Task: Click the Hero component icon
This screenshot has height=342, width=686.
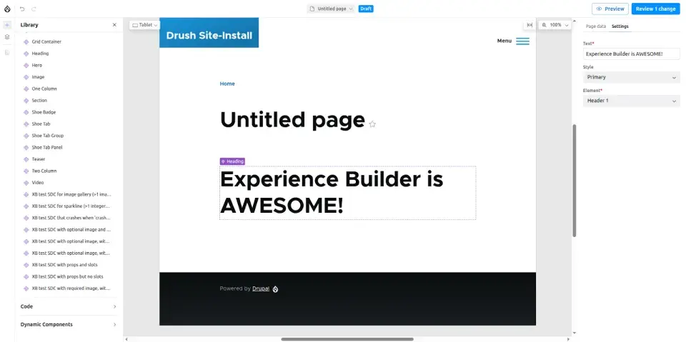Action: [x=26, y=66]
